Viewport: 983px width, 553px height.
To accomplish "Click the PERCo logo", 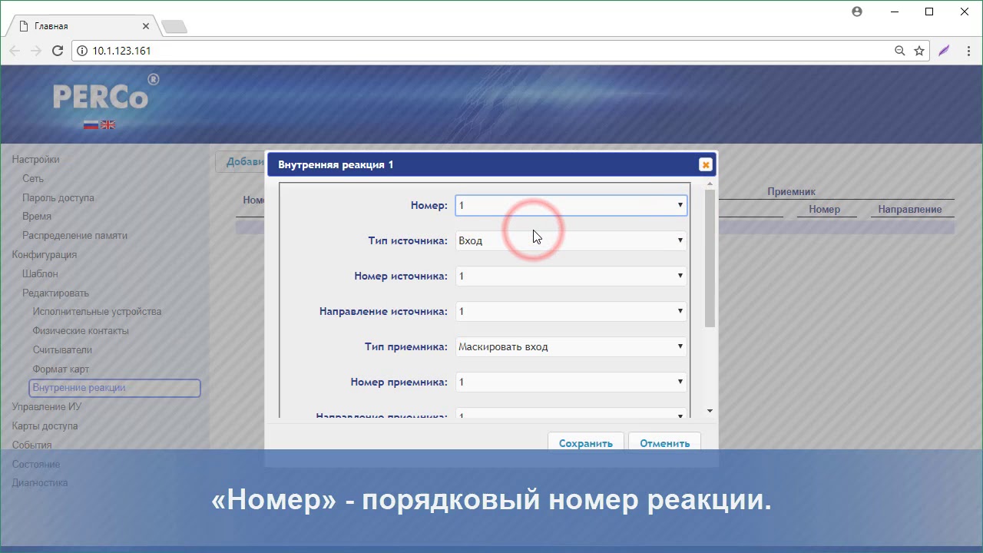I will [105, 94].
